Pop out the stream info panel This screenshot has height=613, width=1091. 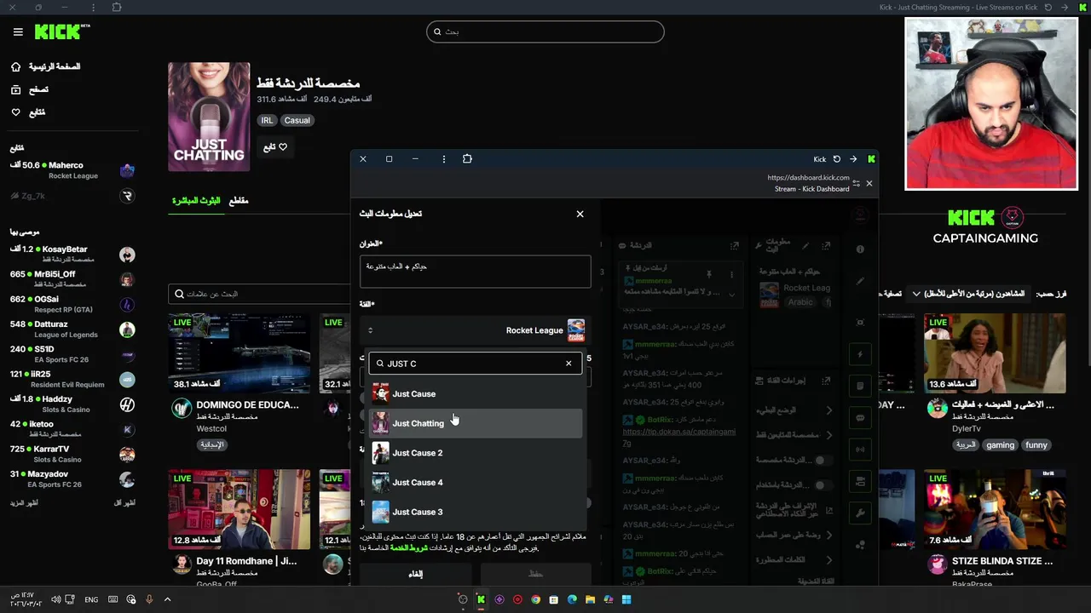click(x=826, y=245)
